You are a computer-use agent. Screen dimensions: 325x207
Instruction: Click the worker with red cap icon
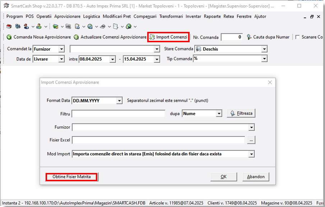26,27
